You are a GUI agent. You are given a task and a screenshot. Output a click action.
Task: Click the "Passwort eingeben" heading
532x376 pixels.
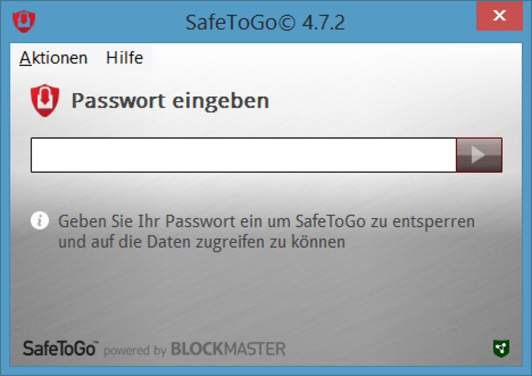[x=170, y=100]
